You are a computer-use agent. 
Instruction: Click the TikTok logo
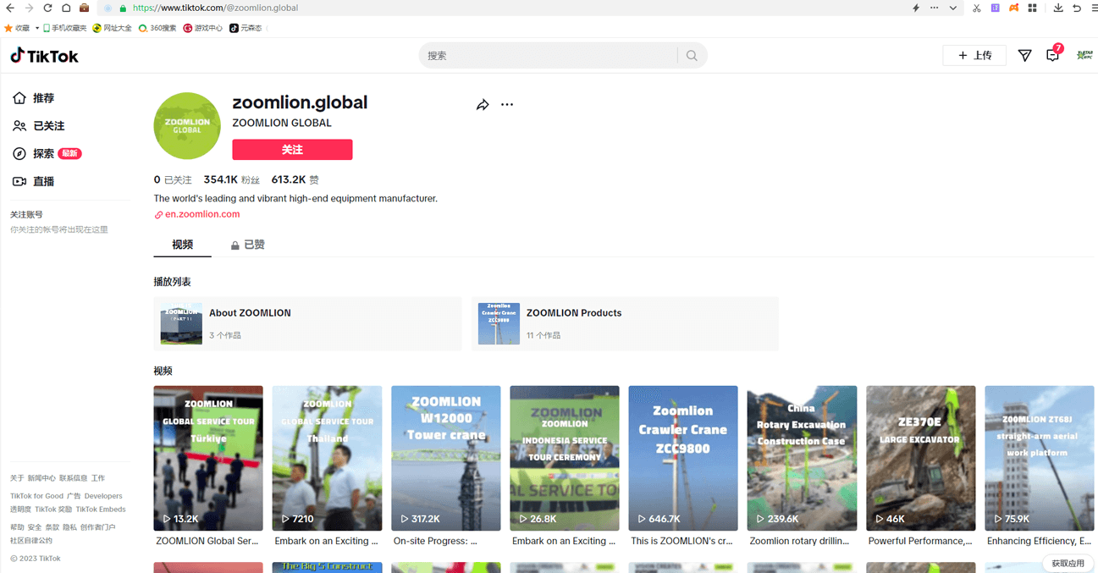tap(44, 56)
